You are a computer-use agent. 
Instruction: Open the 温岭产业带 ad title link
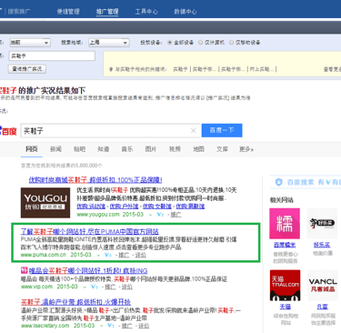(x=75, y=302)
